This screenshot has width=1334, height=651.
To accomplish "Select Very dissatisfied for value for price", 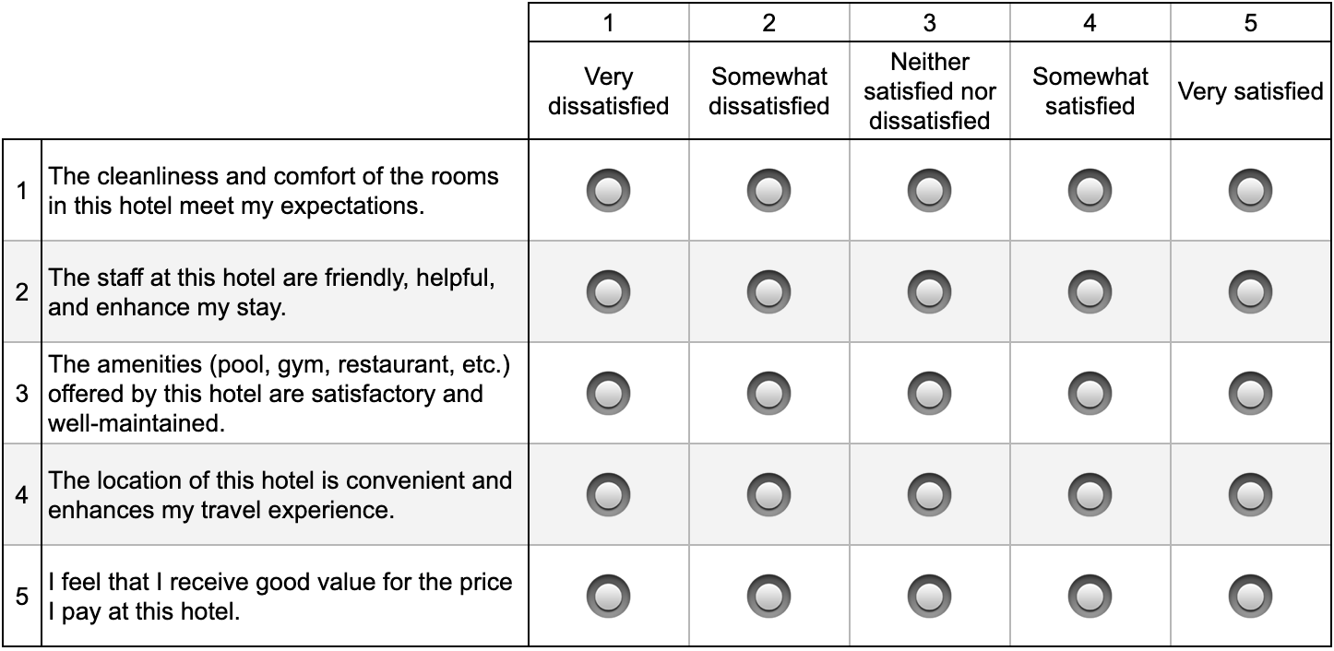I will 608,597.
